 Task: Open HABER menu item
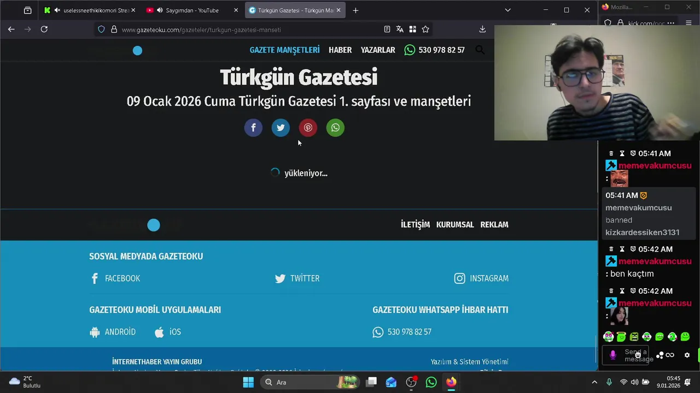pyautogui.click(x=340, y=50)
